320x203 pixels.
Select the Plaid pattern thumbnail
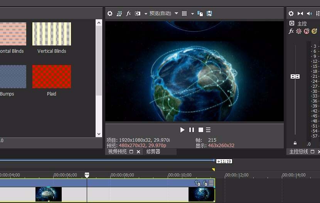point(52,76)
